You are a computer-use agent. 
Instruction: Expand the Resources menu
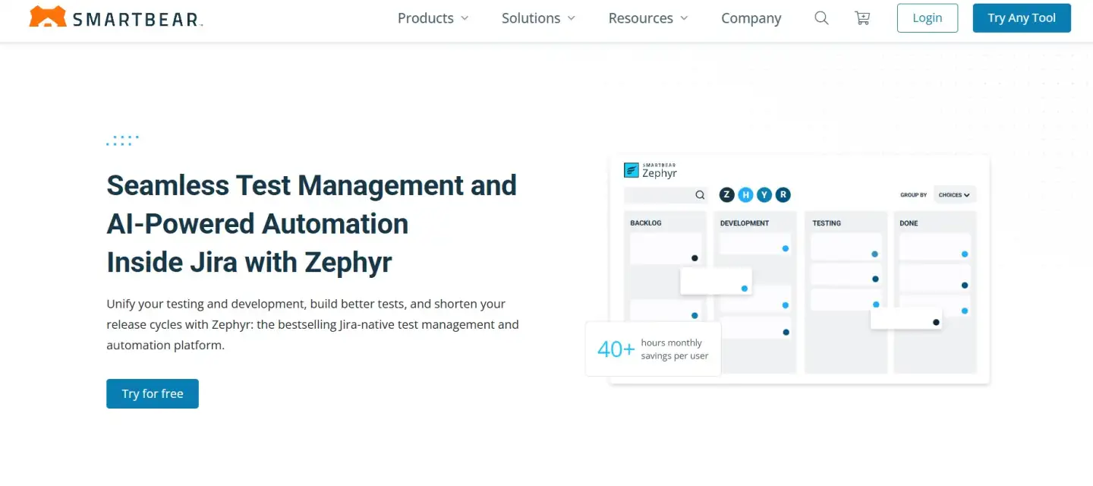(648, 18)
